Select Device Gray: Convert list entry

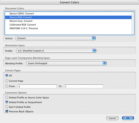(x=68, y=21)
